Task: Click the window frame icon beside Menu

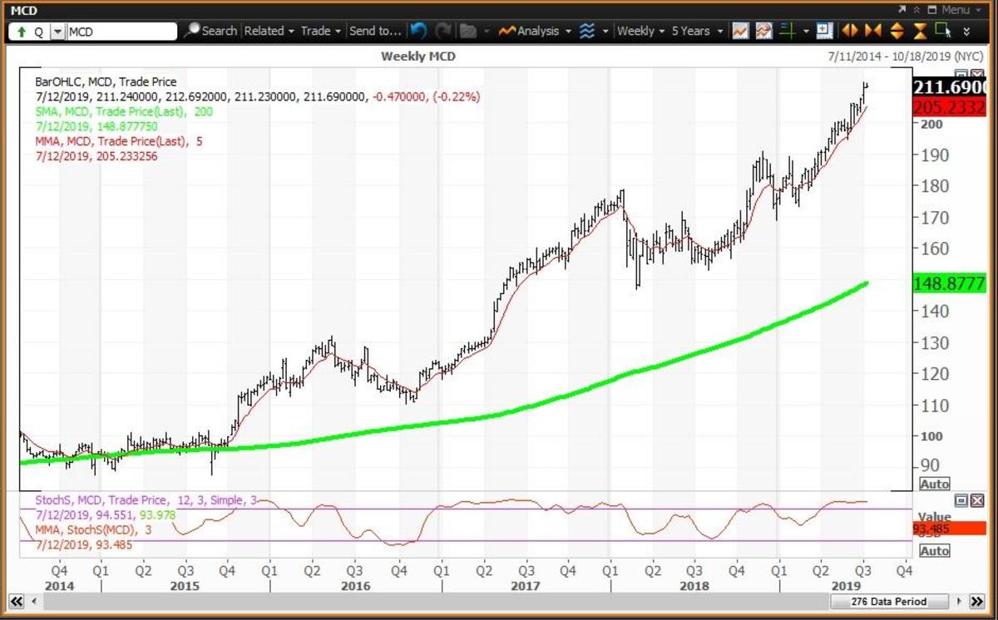Action: (932, 9)
